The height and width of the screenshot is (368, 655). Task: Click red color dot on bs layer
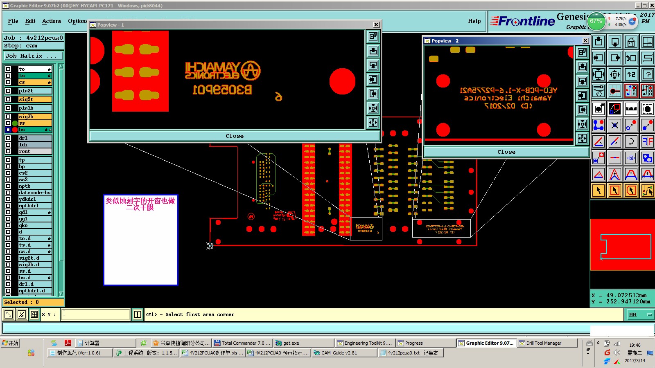pyautogui.click(x=15, y=130)
